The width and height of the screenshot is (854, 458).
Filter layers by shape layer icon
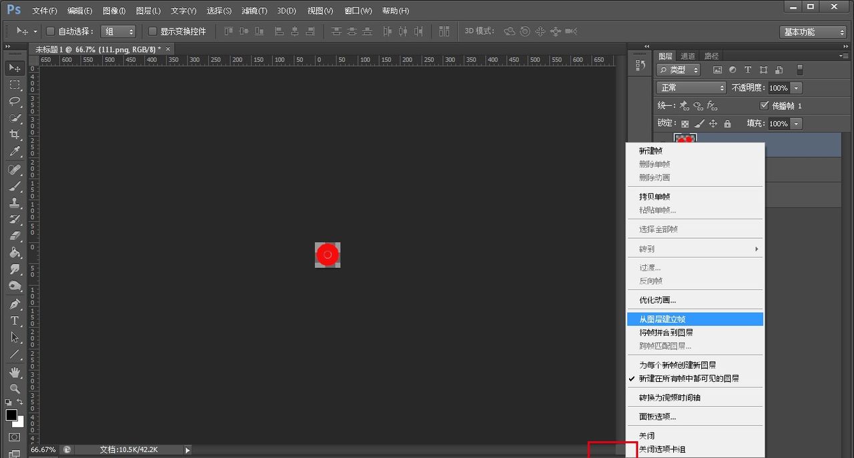pos(763,69)
